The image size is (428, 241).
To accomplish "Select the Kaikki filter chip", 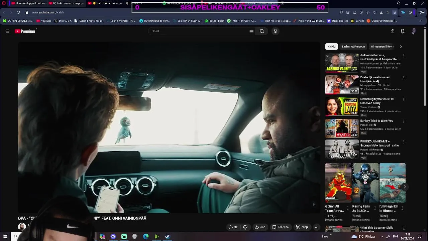I will point(331,47).
